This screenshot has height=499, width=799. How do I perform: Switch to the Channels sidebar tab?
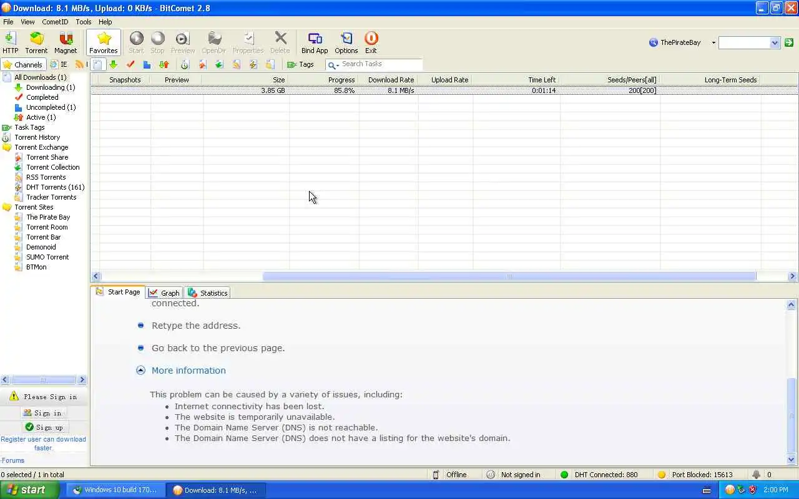(23, 64)
